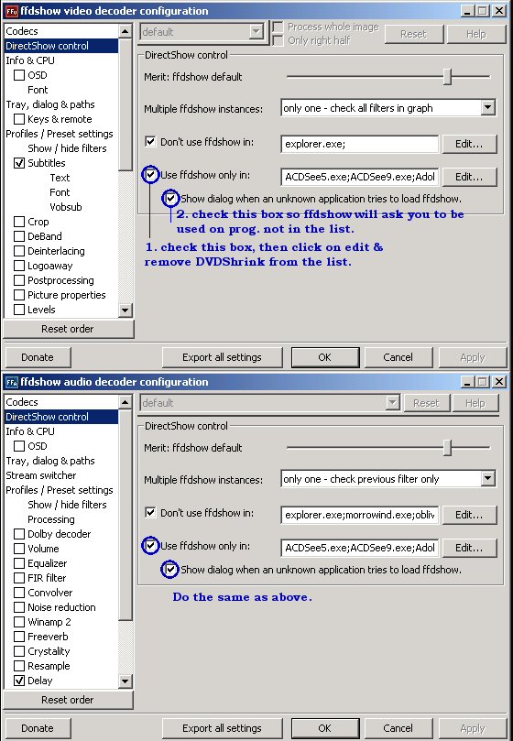Viewport: 513px width, 741px height.
Task: Click down arrow of audio decoder filter list scrollbar
Action: click(x=125, y=681)
